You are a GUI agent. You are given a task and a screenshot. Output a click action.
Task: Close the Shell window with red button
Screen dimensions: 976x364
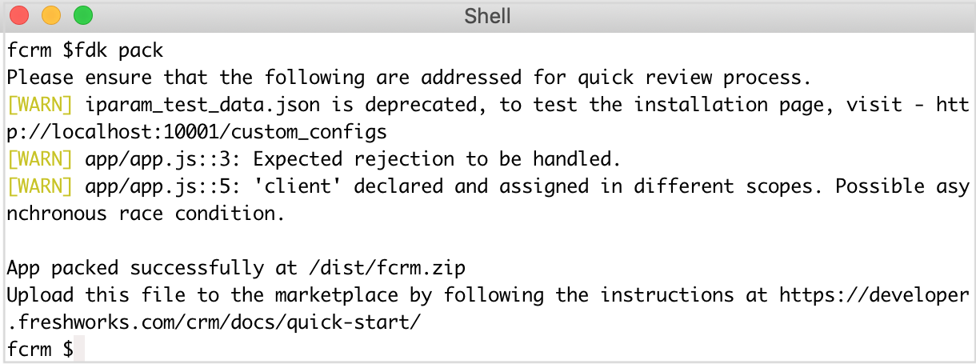tap(19, 15)
